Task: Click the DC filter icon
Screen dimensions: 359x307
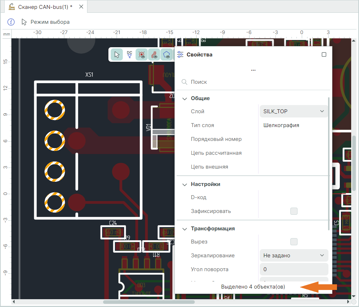Action: [x=129, y=55]
